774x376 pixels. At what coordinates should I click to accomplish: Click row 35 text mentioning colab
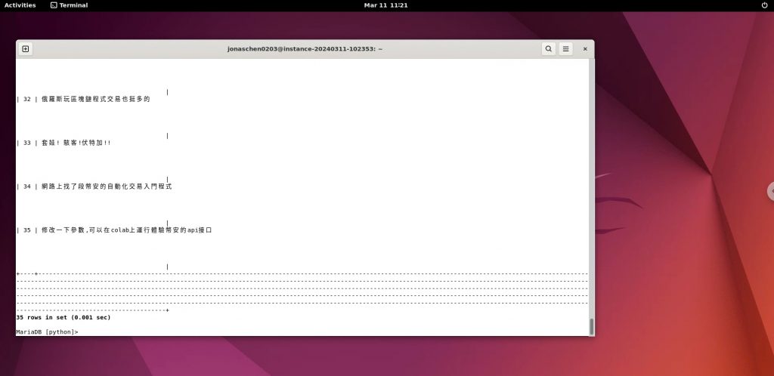click(126, 230)
